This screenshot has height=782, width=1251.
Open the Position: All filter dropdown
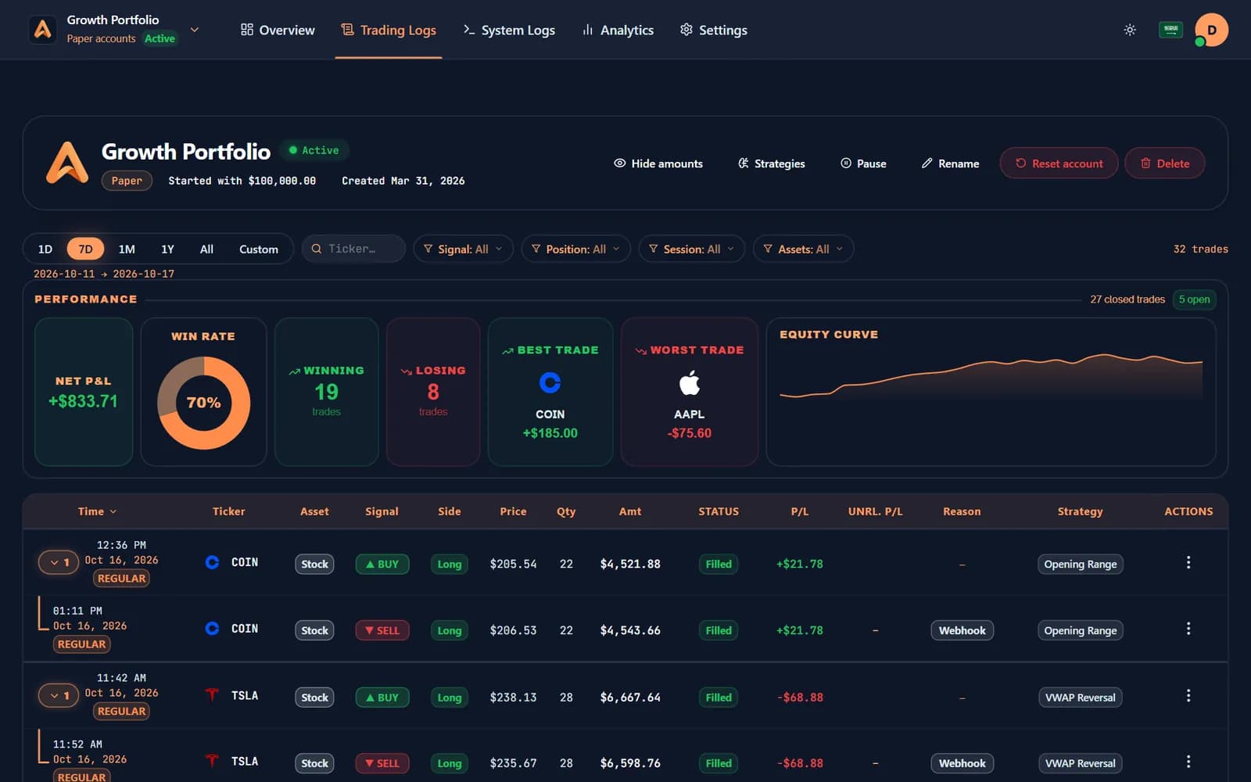(x=575, y=249)
